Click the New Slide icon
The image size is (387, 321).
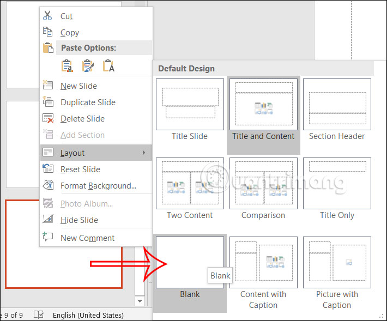pyautogui.click(x=47, y=85)
